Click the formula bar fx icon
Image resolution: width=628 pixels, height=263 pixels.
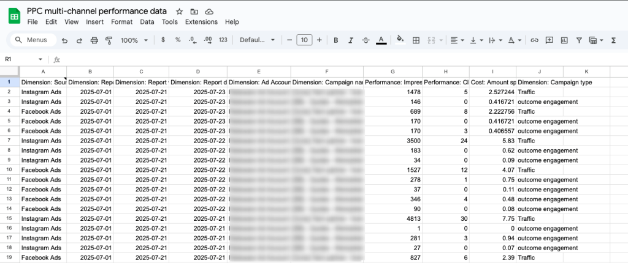[57, 59]
